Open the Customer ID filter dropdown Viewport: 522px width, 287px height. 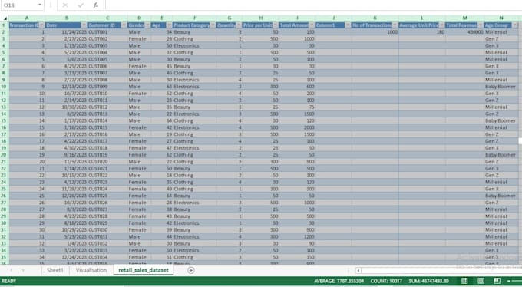click(124, 25)
